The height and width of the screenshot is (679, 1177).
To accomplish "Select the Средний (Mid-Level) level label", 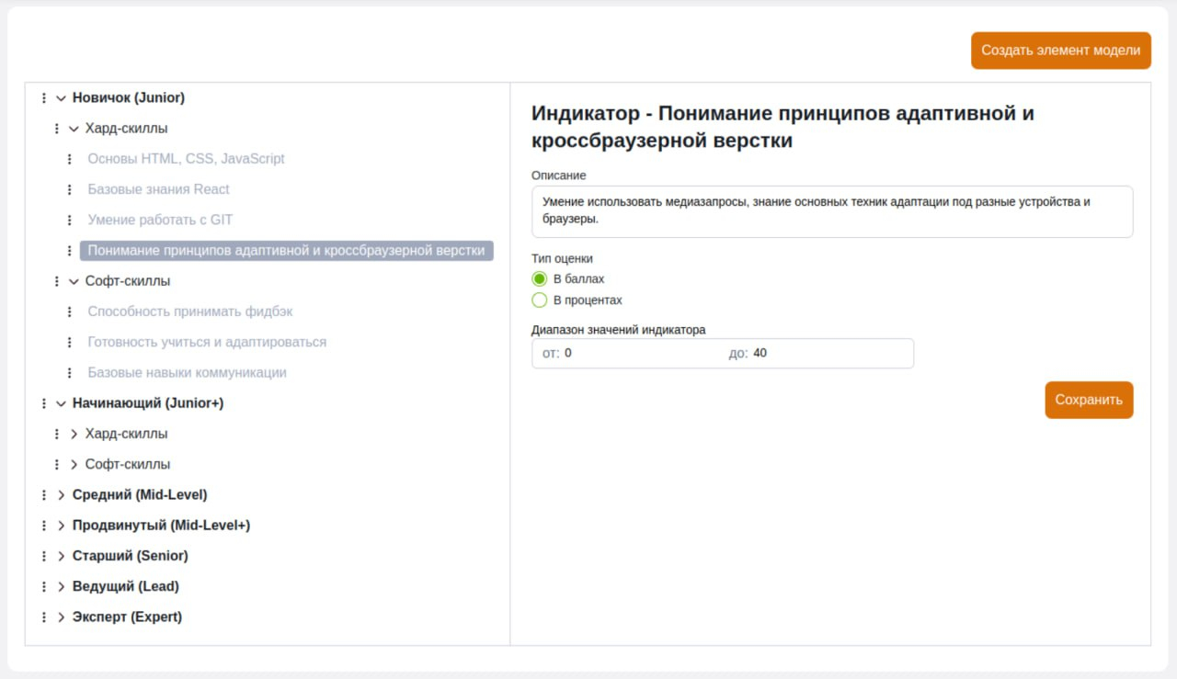I will tap(140, 495).
